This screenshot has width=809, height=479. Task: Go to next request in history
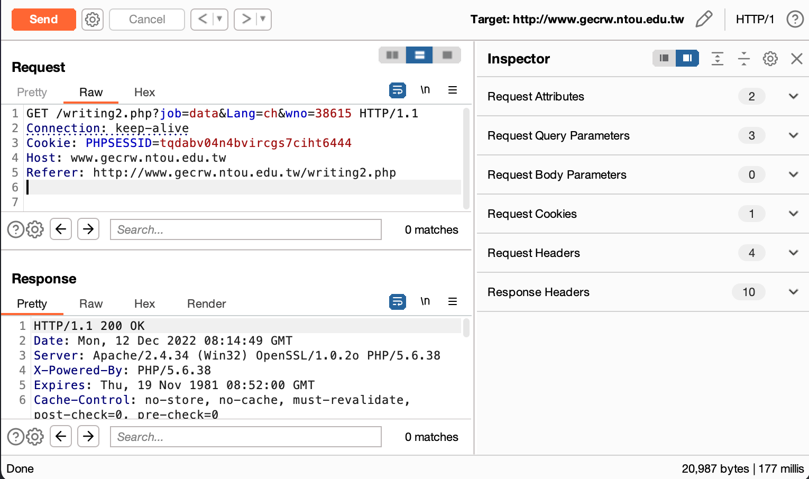(x=246, y=20)
